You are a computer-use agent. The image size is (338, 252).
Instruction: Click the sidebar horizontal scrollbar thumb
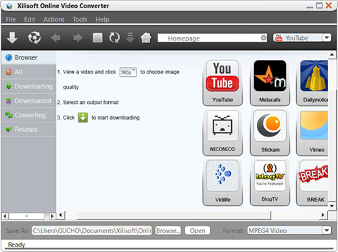click(x=26, y=216)
